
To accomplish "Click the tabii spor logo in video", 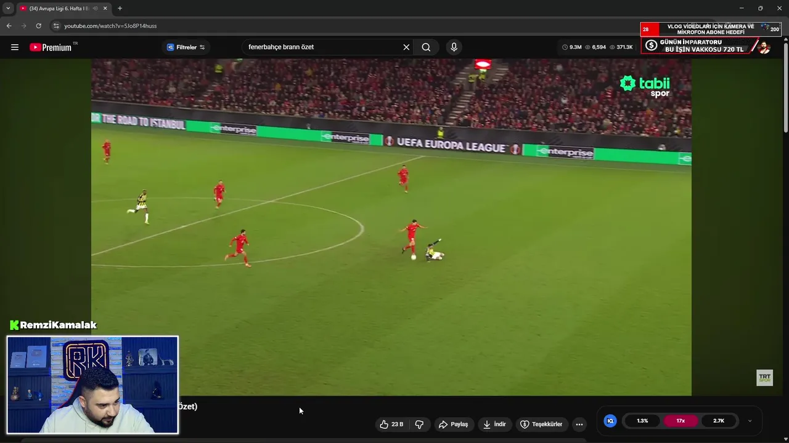I will click(645, 86).
